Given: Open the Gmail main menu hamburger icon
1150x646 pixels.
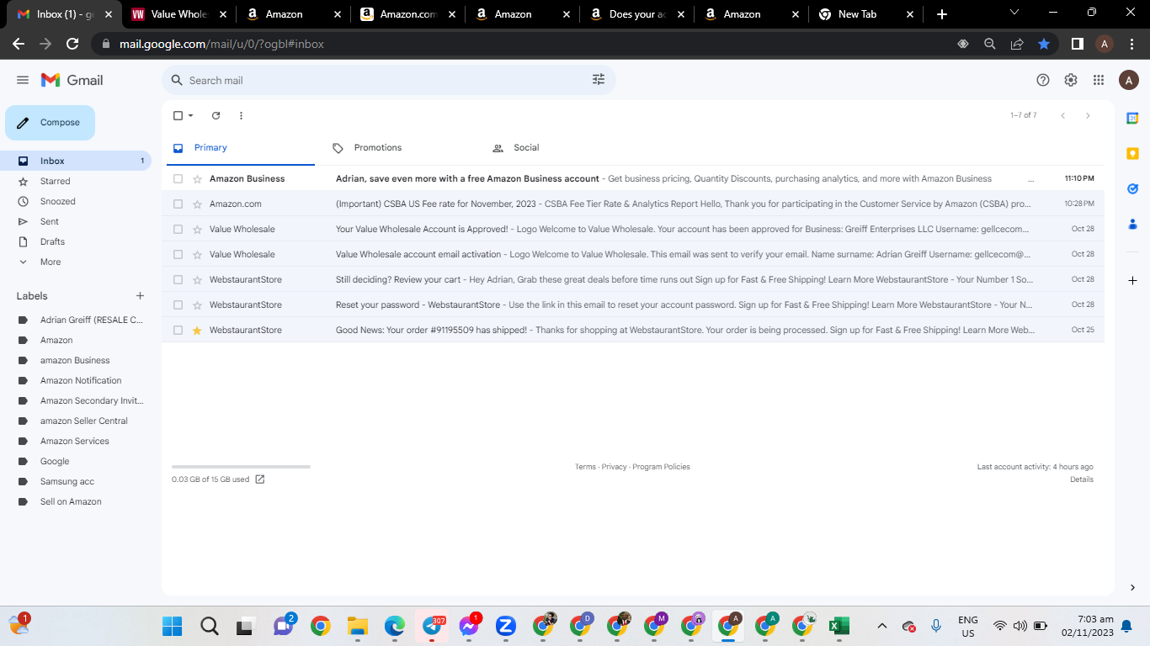Looking at the screenshot, I should click(23, 80).
